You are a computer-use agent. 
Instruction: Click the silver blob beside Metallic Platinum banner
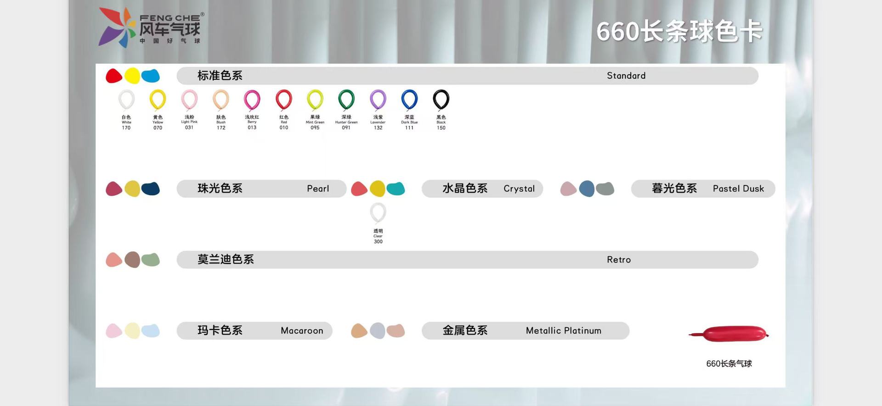tap(378, 331)
